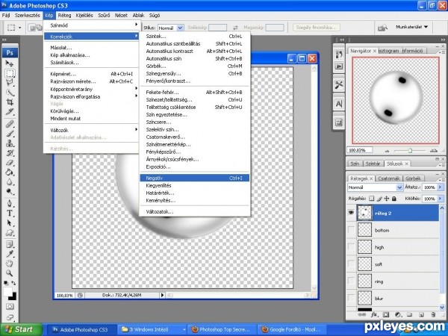Open the Munkaterület workspace dropdown

[x=411, y=27]
